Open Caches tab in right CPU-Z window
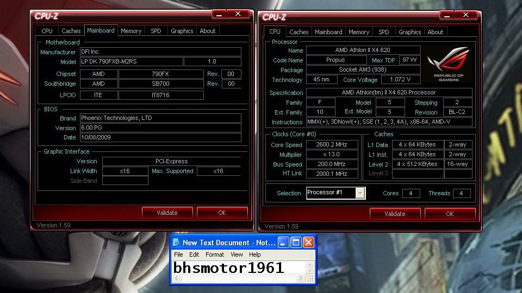Screen dimensions: 522x293 coord(299,32)
